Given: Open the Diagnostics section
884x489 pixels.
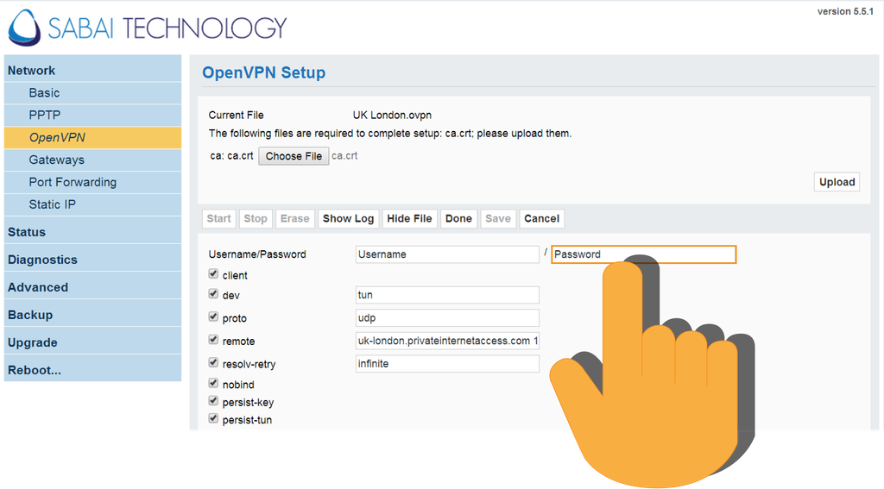Looking at the screenshot, I should tap(92, 260).
